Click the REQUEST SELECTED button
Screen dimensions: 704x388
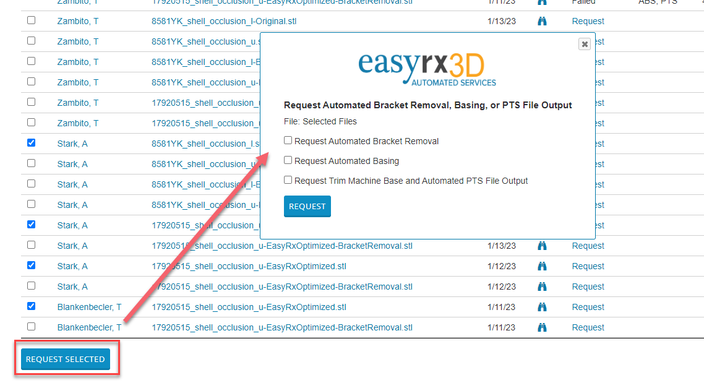66,360
